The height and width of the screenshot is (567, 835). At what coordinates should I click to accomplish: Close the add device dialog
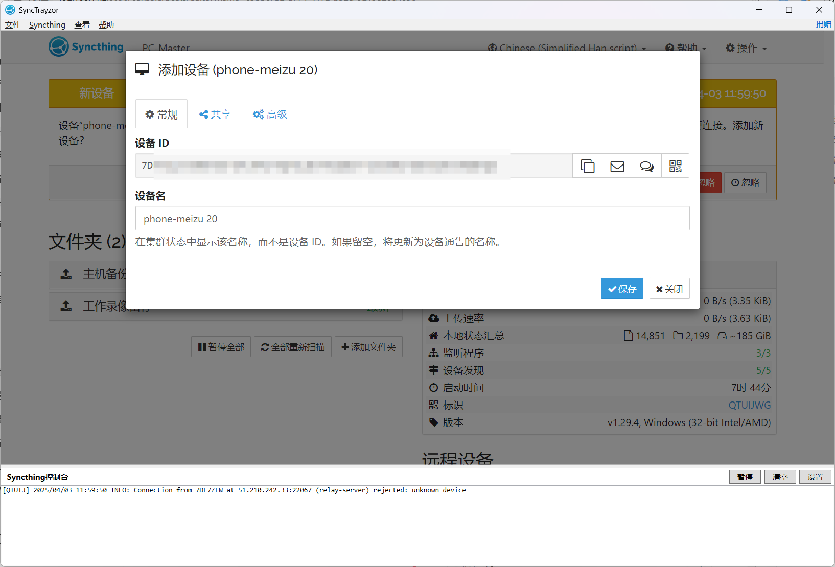(x=669, y=289)
